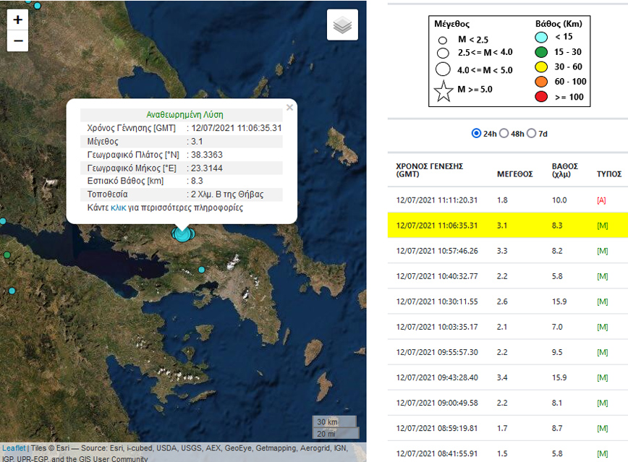Open the map layers control
The image size is (628, 462).
tap(342, 25)
